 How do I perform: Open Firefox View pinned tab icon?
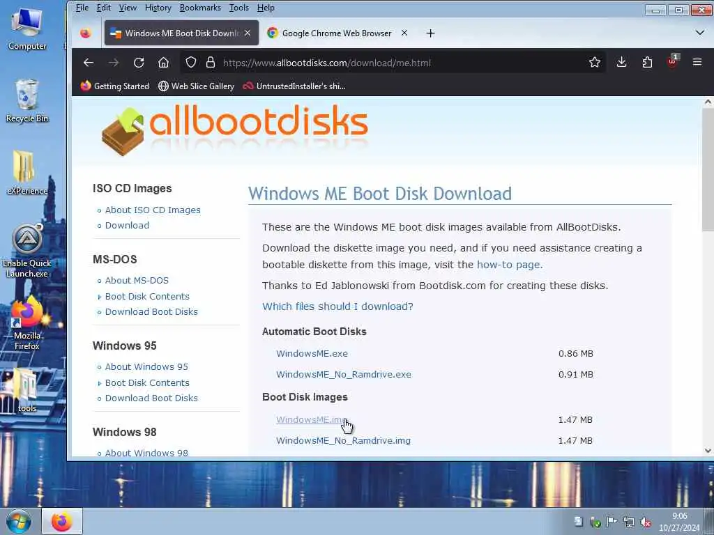pos(86,33)
